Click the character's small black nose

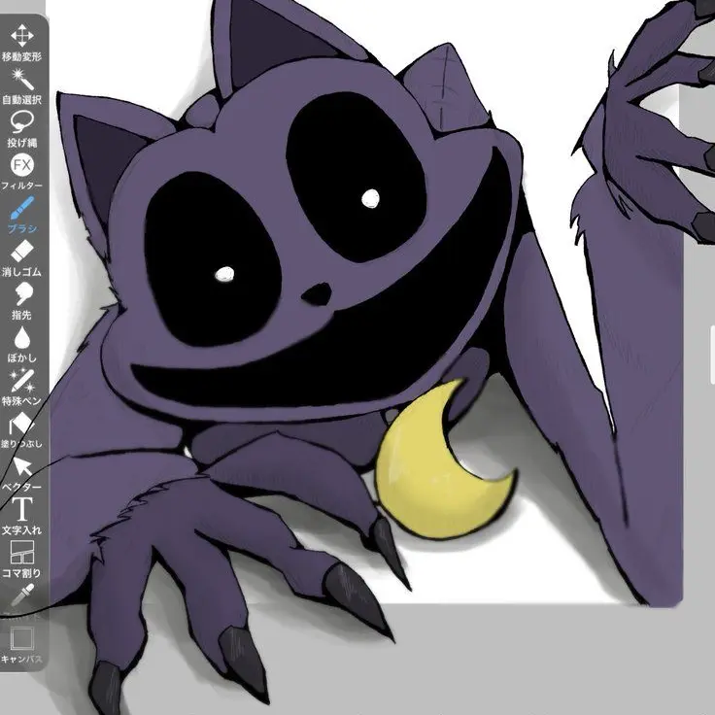click(316, 294)
